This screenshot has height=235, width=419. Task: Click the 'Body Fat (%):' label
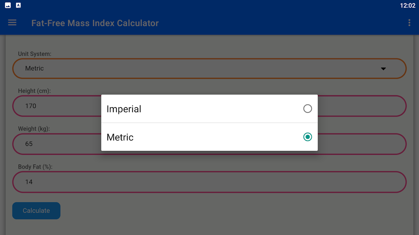[35, 167]
